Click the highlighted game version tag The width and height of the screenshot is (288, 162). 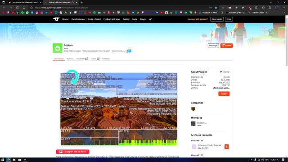[x=129, y=51]
